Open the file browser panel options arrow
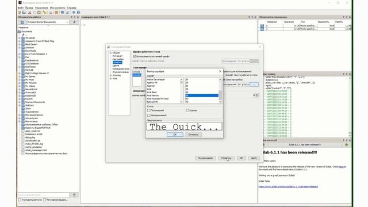Image resolution: width=368 pixels, height=207 pixels. click(x=72, y=17)
